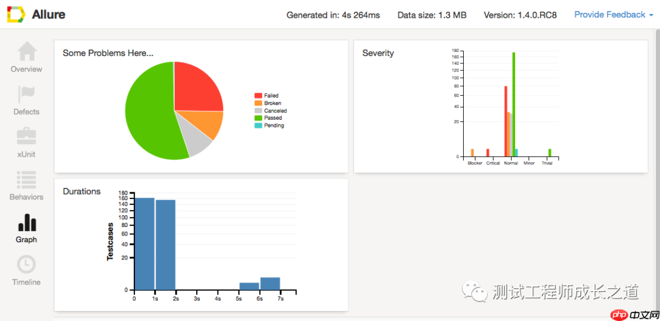This screenshot has width=660, height=321.
Task: Click the Allure title text
Action: click(x=48, y=15)
